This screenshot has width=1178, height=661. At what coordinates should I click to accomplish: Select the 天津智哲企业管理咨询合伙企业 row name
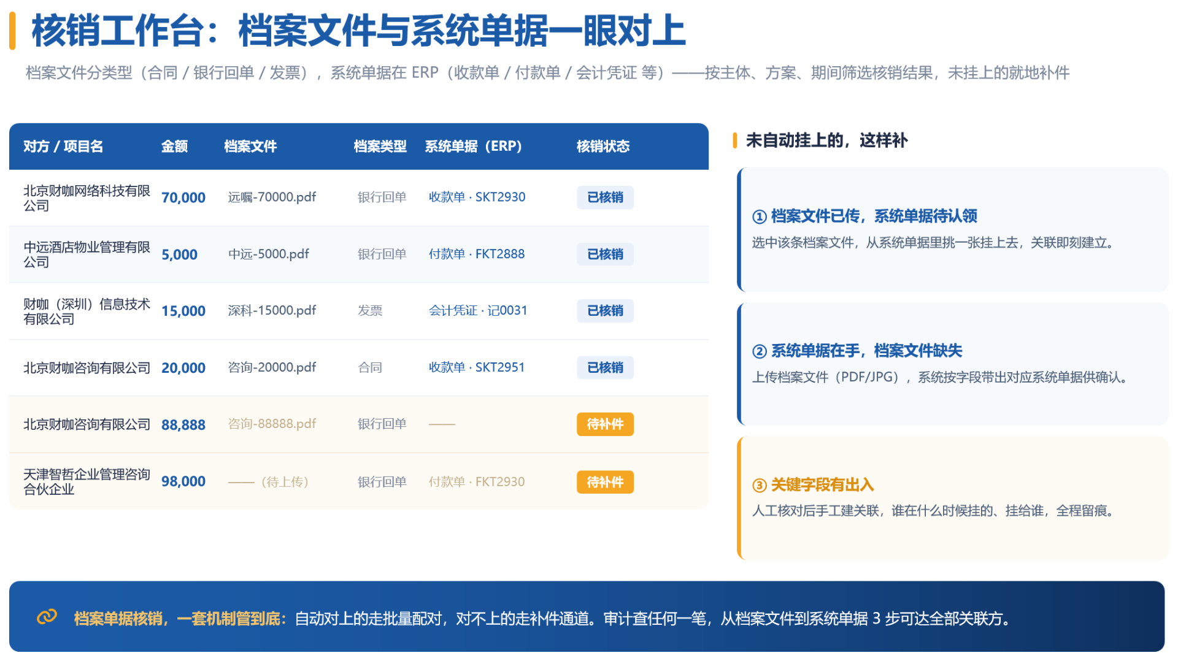[x=87, y=482]
